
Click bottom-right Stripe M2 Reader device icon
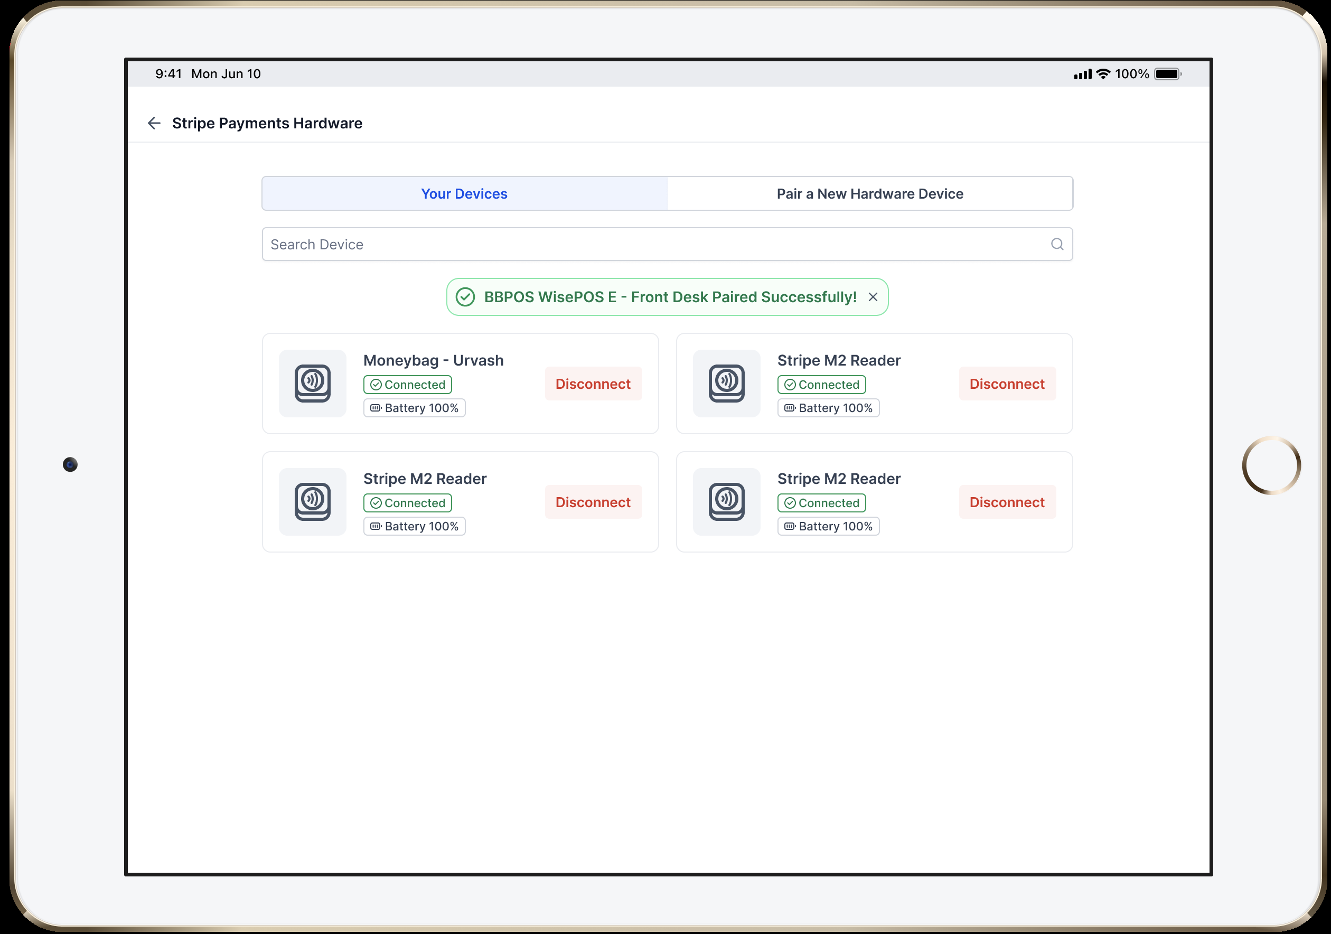[x=726, y=501]
